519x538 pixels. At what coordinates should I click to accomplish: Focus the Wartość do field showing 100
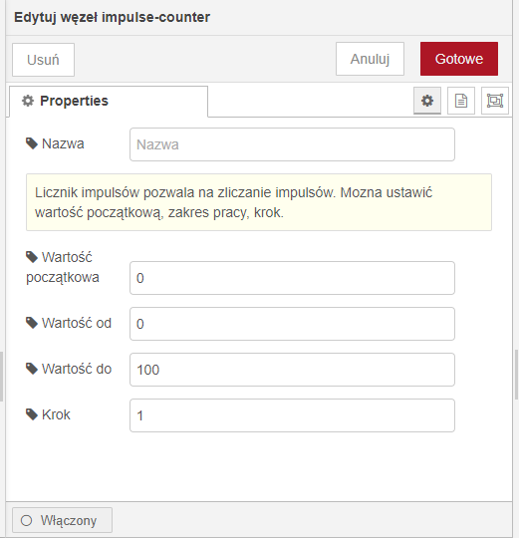click(x=292, y=370)
